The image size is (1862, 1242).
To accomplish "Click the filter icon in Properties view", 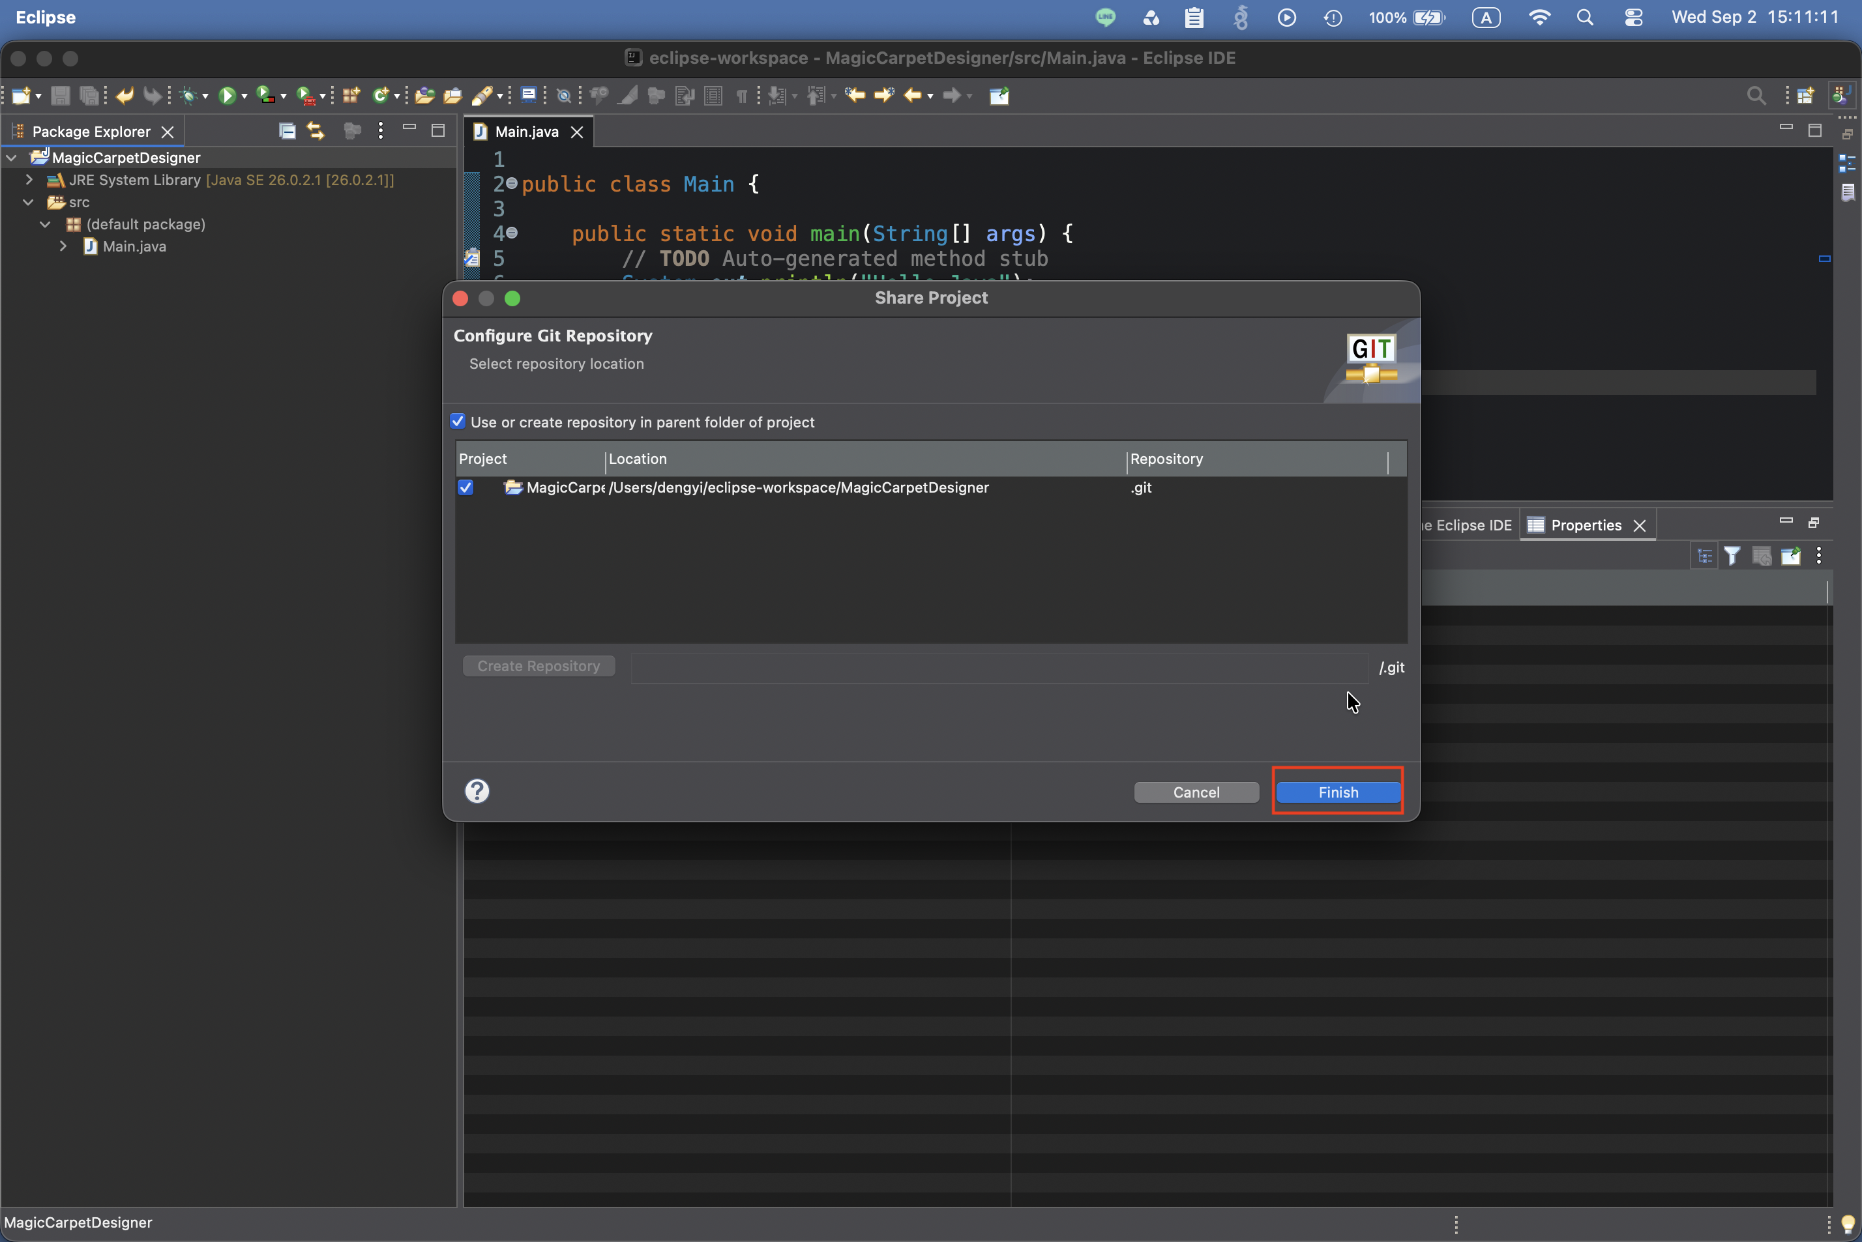I will [1732, 556].
